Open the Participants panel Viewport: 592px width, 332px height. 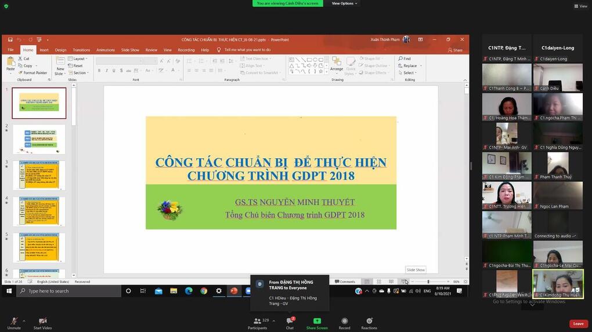(x=258, y=323)
